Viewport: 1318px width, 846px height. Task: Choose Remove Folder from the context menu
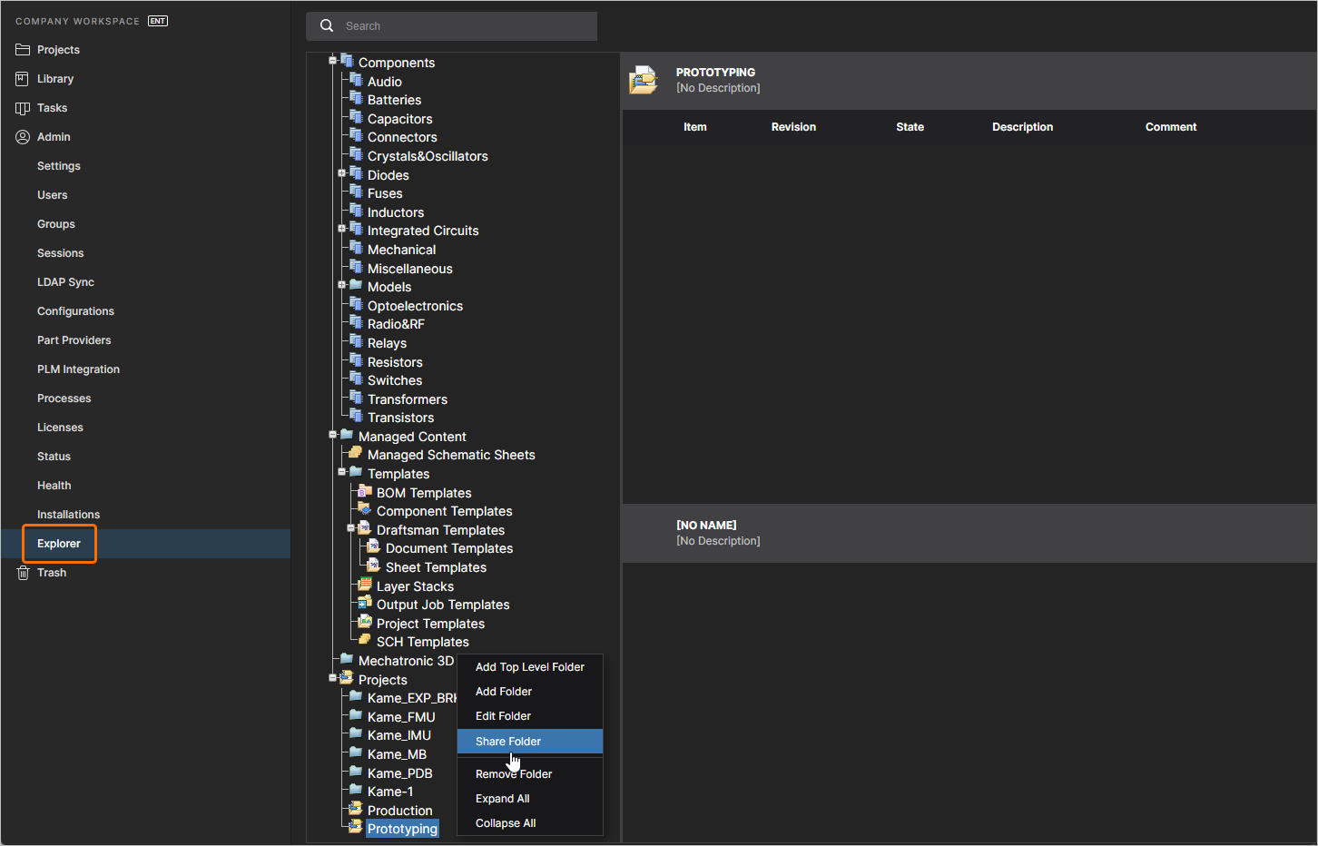(x=513, y=773)
